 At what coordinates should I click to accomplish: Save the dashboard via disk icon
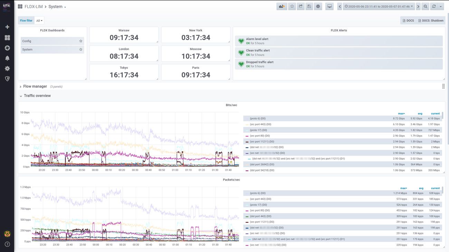pyautogui.click(x=309, y=6)
